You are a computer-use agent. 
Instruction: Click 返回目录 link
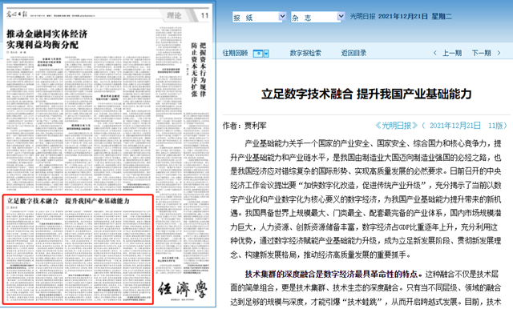pos(353,53)
